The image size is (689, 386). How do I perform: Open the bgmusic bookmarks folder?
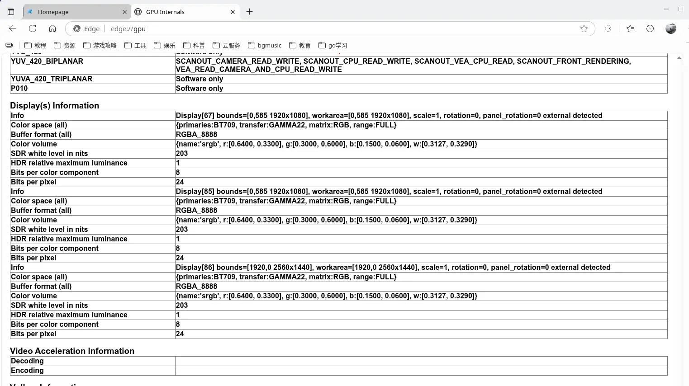265,45
